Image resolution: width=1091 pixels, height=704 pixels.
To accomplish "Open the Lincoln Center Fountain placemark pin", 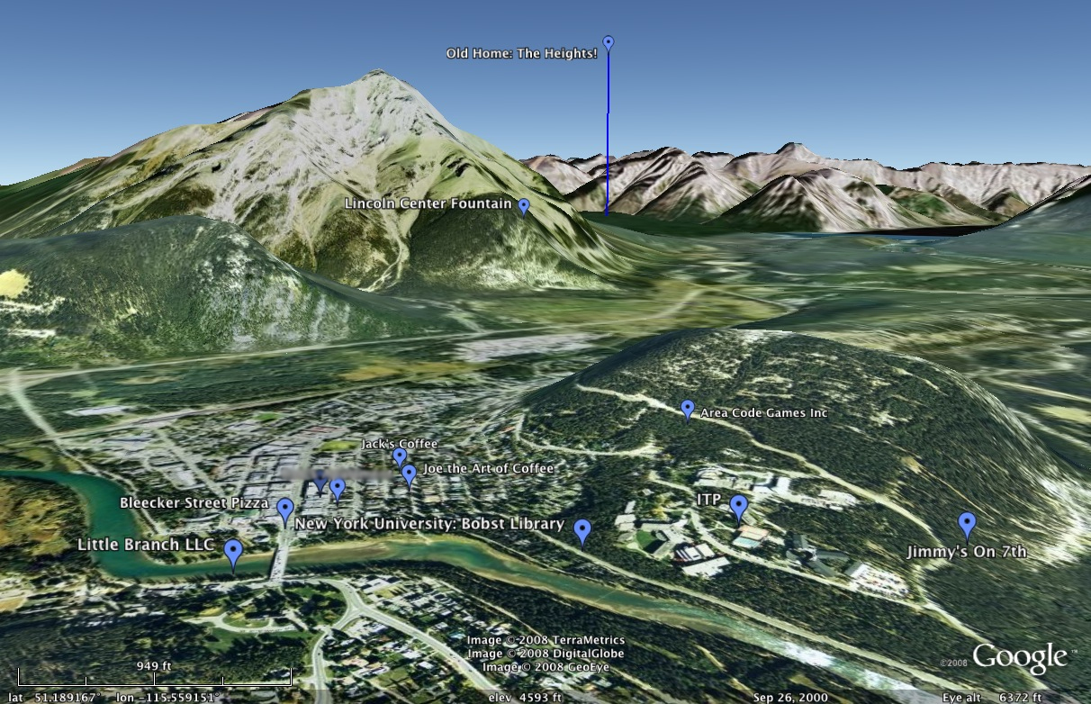I will tap(523, 207).
